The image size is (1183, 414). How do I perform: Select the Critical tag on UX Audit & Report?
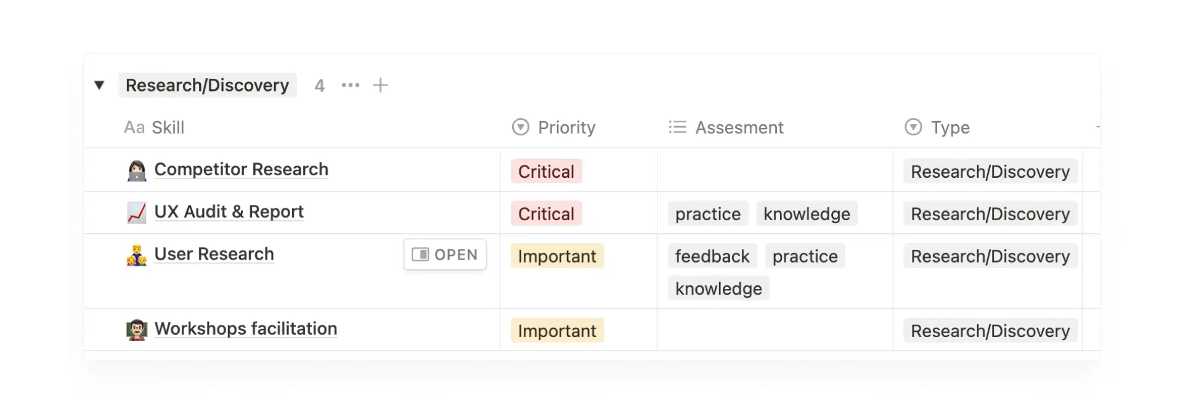[x=546, y=213]
